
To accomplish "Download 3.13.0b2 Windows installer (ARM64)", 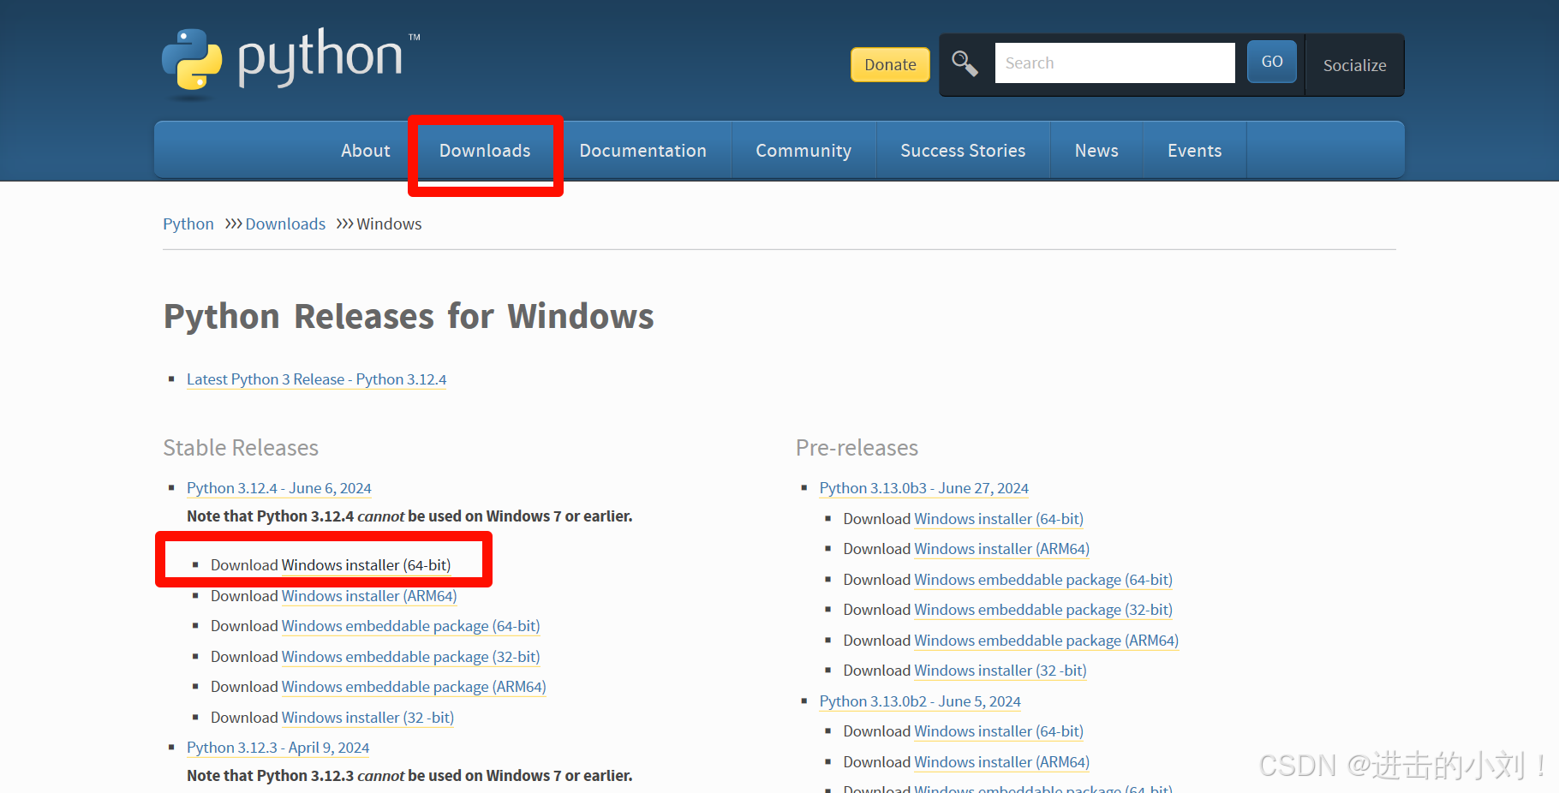I will click(x=1002, y=762).
